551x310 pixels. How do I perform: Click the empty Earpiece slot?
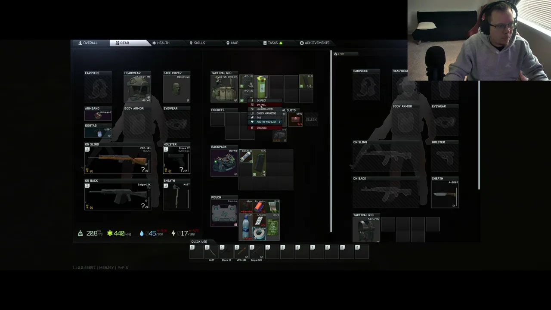(98, 89)
